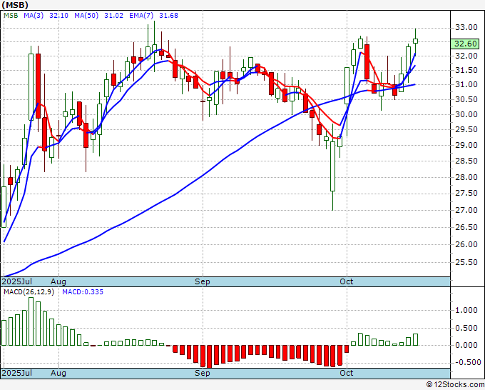Click the 0.000 MACD axis label
This screenshot has height=390, width=485.
tap(466, 345)
